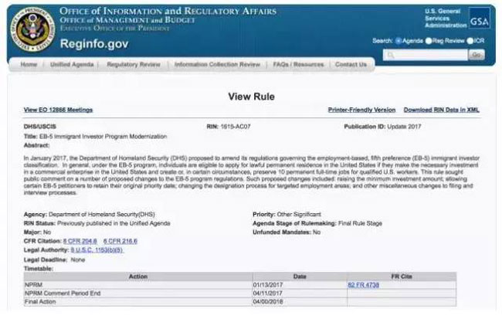This screenshot has width=502, height=319.
Task: Go to the FAQs / Resources tab
Action: pos(298,65)
